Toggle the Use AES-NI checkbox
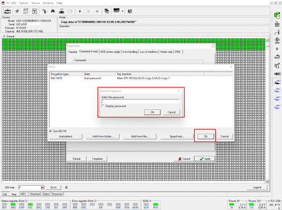 point(51,131)
